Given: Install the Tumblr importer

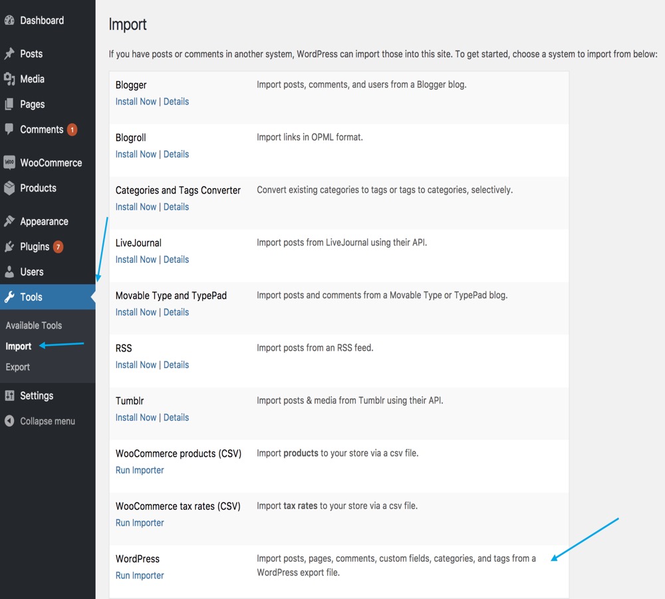Looking at the screenshot, I should (136, 417).
